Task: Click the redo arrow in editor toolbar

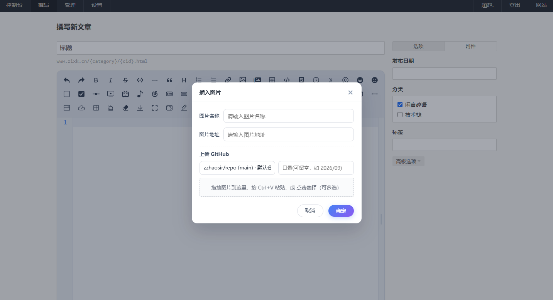Action: point(81,80)
